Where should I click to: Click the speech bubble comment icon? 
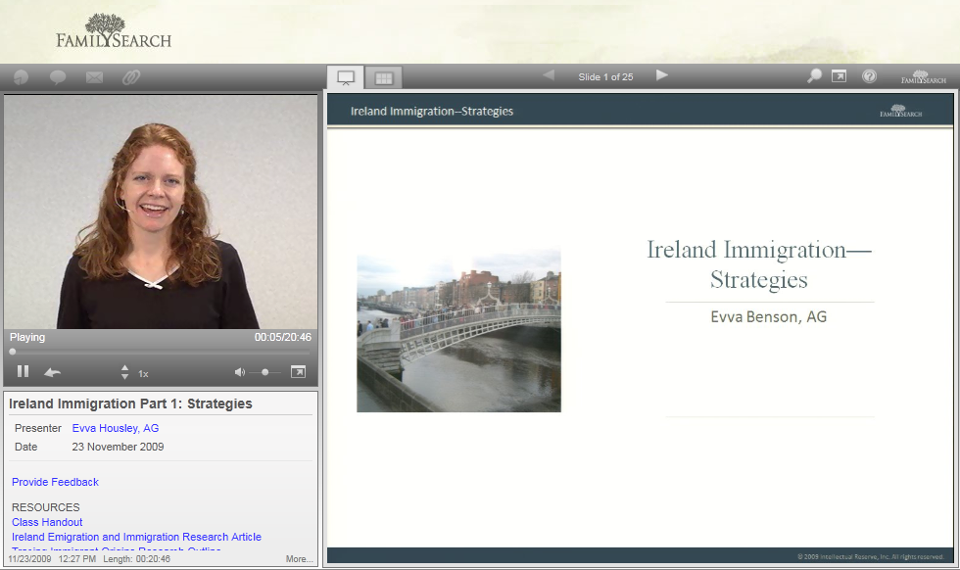point(58,77)
